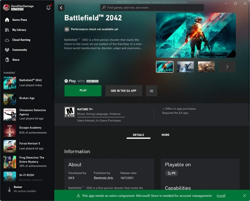
Task: Open the Electronic Arts publisher page
Action: click(103, 178)
